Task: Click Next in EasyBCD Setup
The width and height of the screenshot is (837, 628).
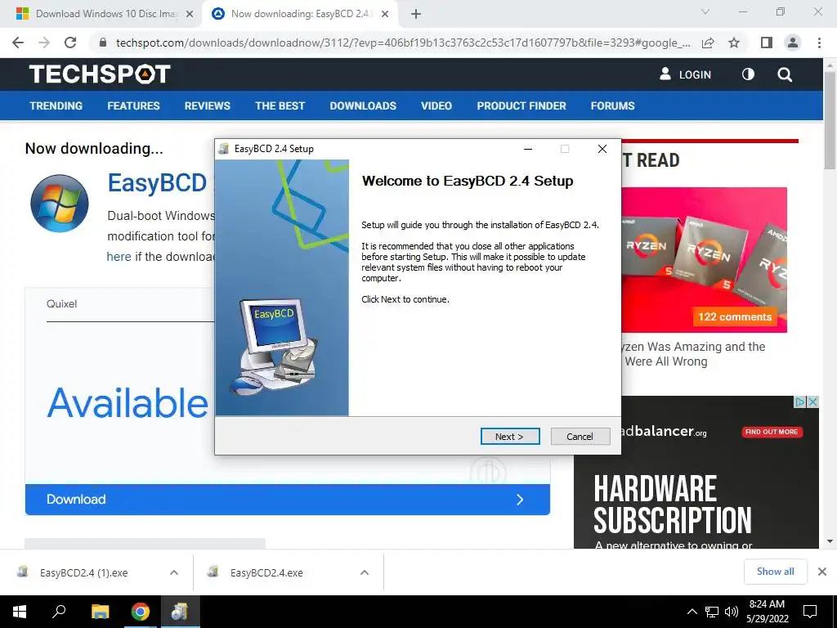Action: 510,437
